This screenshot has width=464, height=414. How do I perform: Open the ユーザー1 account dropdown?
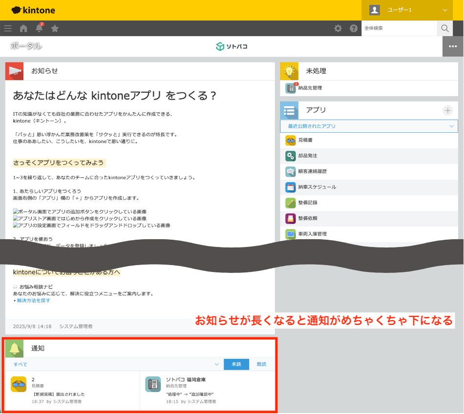click(x=408, y=10)
